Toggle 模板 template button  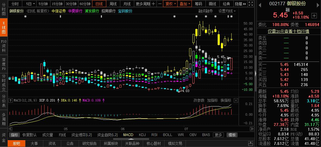point(232,135)
